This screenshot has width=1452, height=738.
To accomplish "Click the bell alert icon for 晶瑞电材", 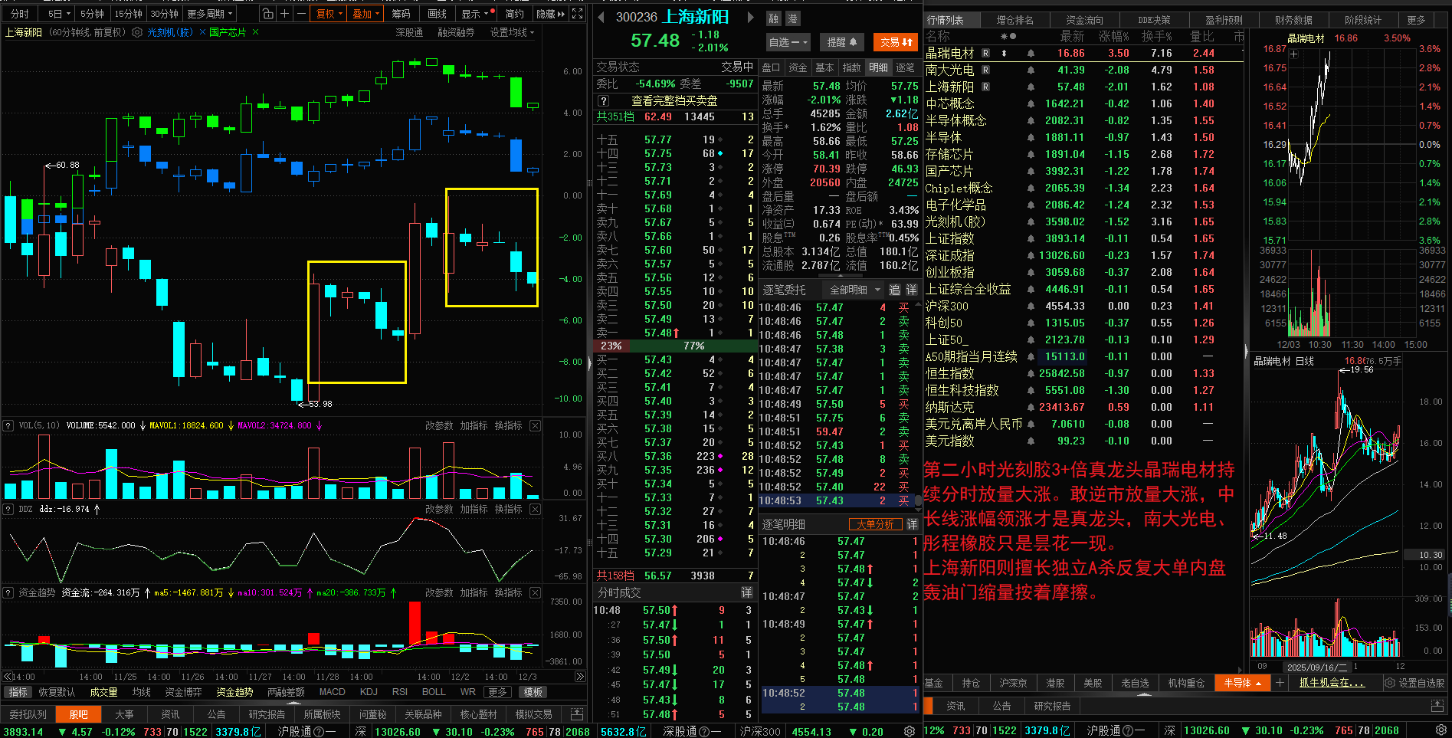I will click(x=1031, y=53).
